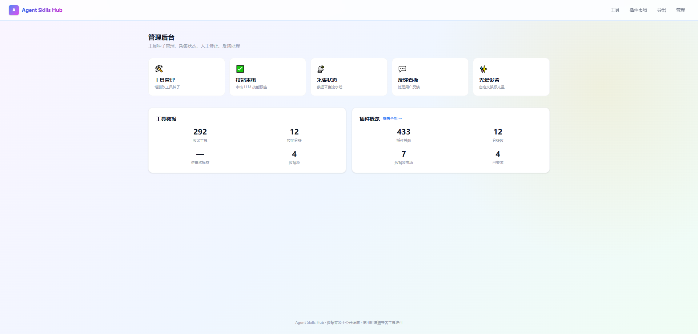The image size is (698, 334).
Task: Click the 4 已安装 count
Action: [498, 154]
